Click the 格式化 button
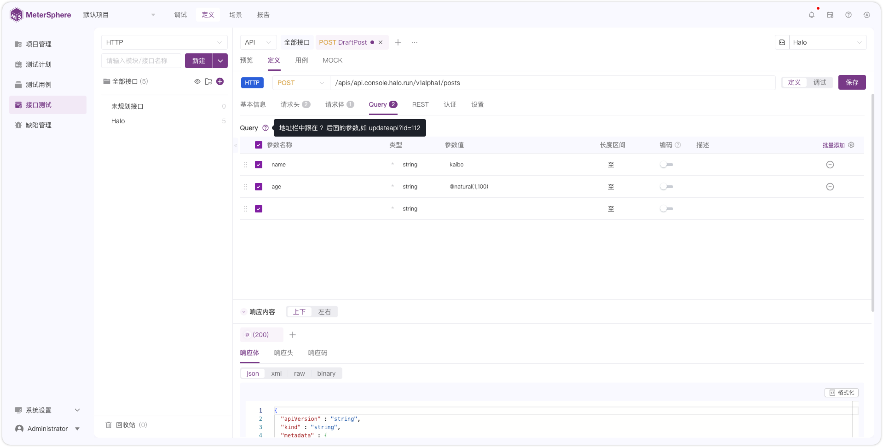Image resolution: width=883 pixels, height=447 pixels. 842,393
